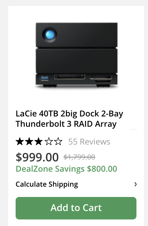148x226 pixels.
Task: Open the Calculate Shipping option
Action: click(76, 184)
